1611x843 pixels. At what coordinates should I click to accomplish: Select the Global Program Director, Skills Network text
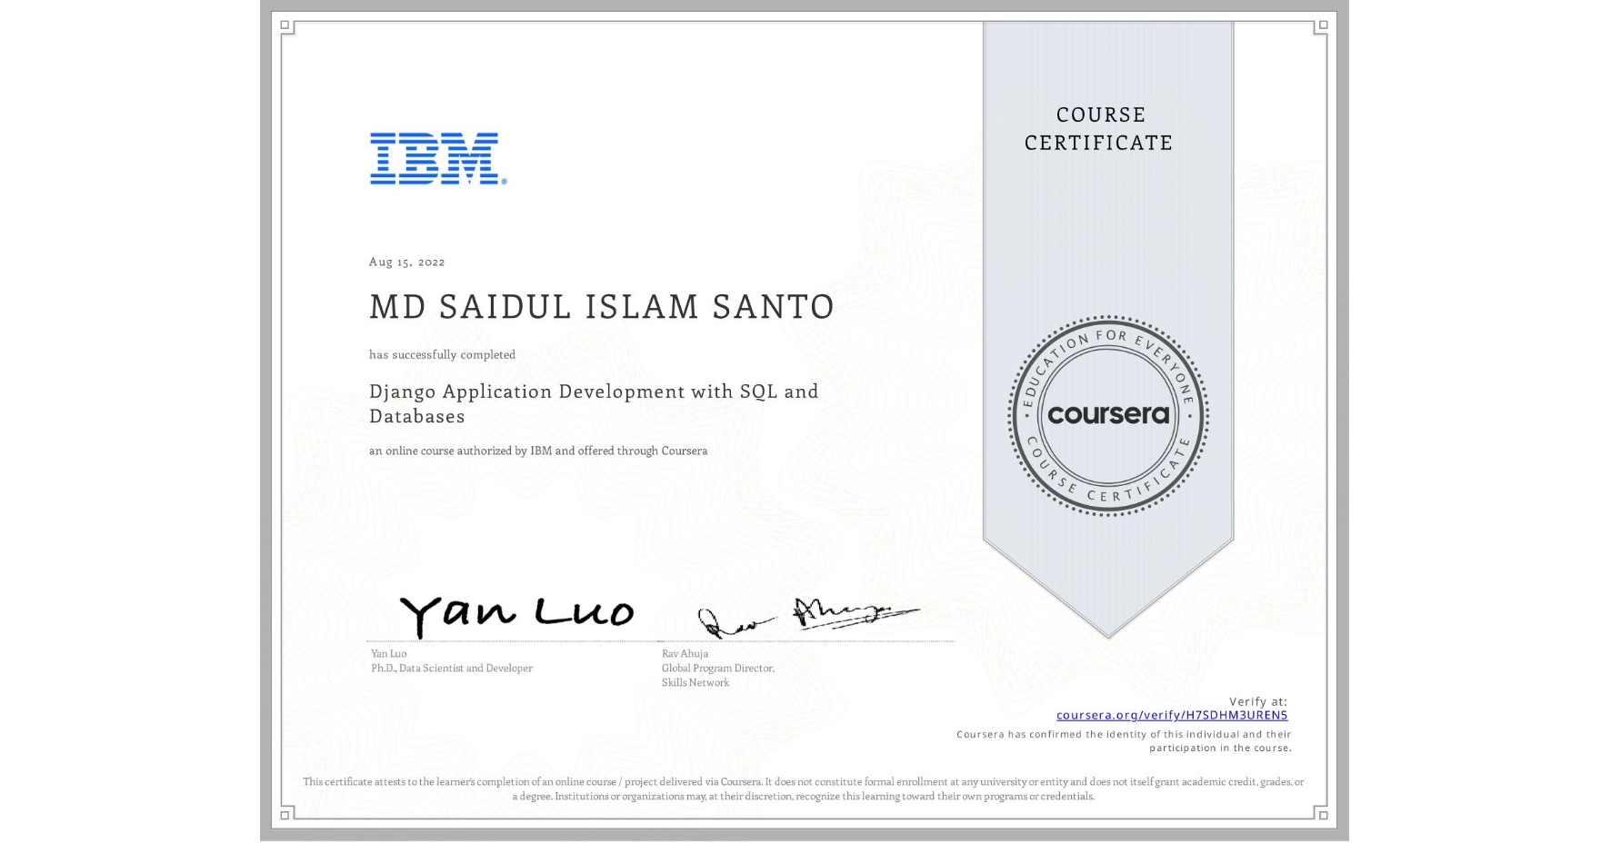tap(718, 674)
